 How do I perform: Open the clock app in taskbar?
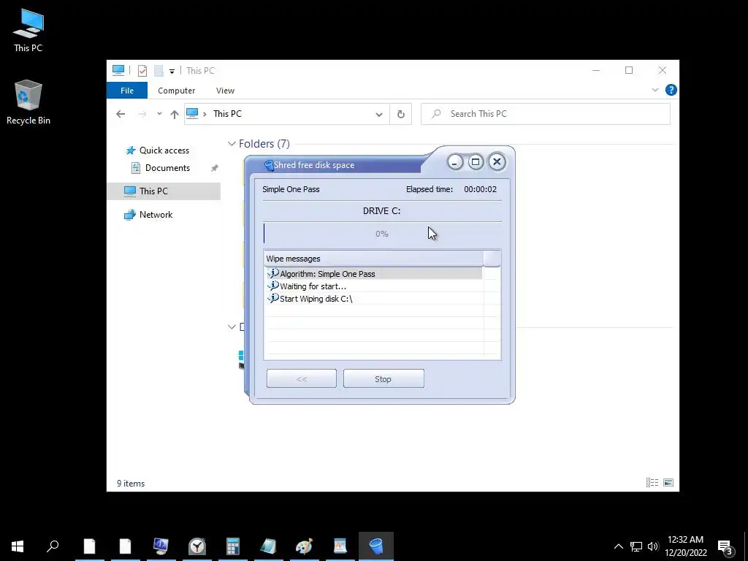point(197,546)
